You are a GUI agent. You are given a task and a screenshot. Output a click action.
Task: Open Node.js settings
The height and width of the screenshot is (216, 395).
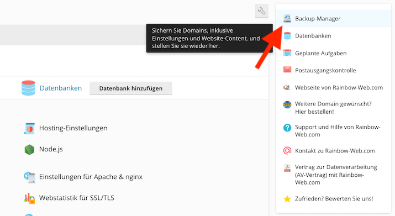click(x=51, y=149)
